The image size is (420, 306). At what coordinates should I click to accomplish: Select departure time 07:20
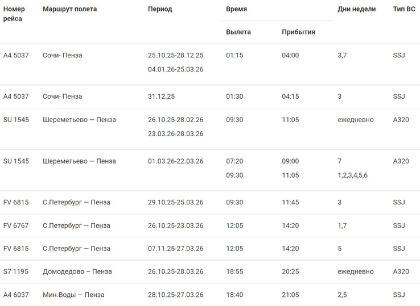[x=234, y=161]
